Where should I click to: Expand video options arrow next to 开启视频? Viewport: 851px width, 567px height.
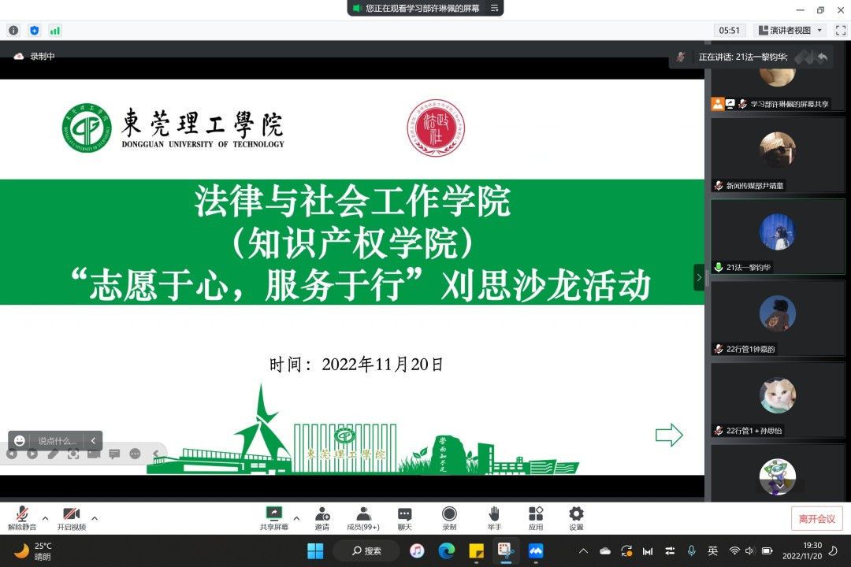[x=95, y=518]
